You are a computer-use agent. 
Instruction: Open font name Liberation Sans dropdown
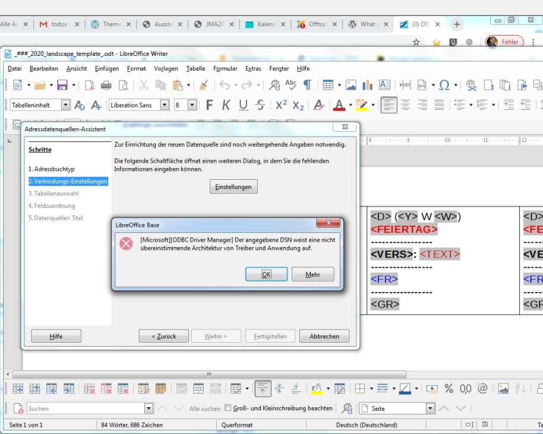click(x=165, y=105)
